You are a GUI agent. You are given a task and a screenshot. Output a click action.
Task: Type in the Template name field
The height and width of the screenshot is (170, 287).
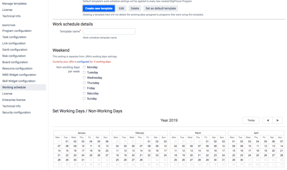(x=109, y=31)
